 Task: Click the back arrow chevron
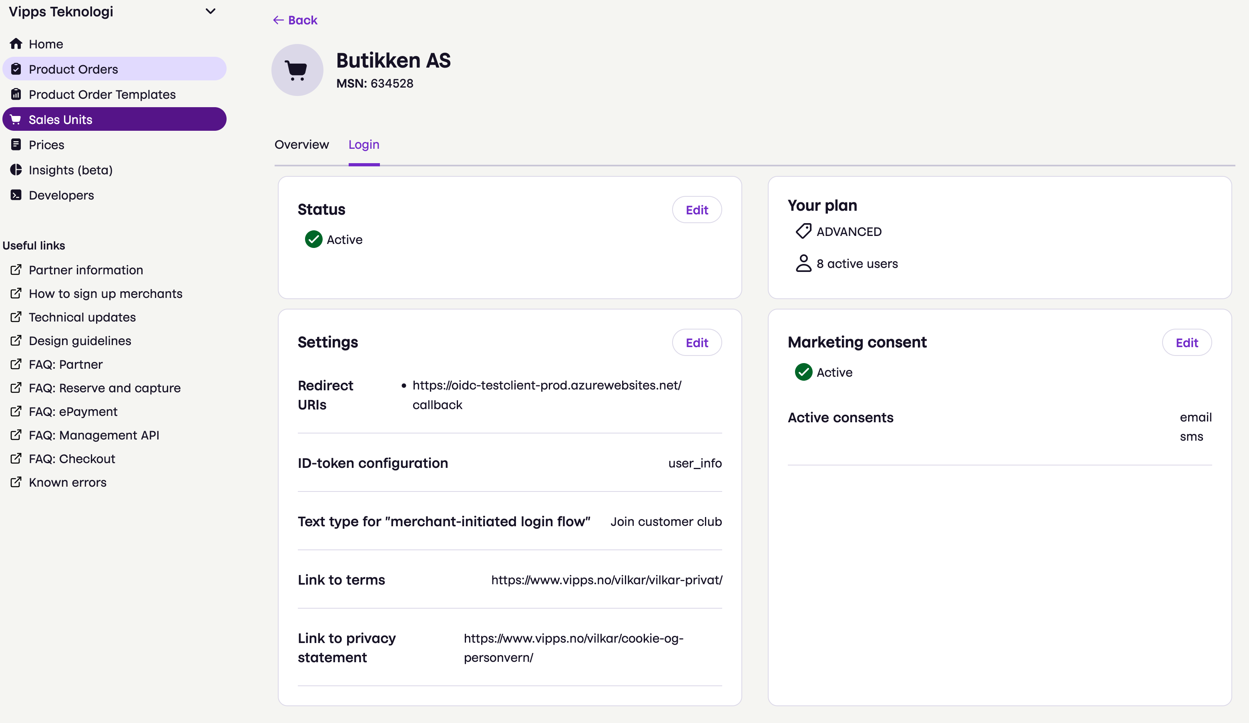tap(278, 20)
